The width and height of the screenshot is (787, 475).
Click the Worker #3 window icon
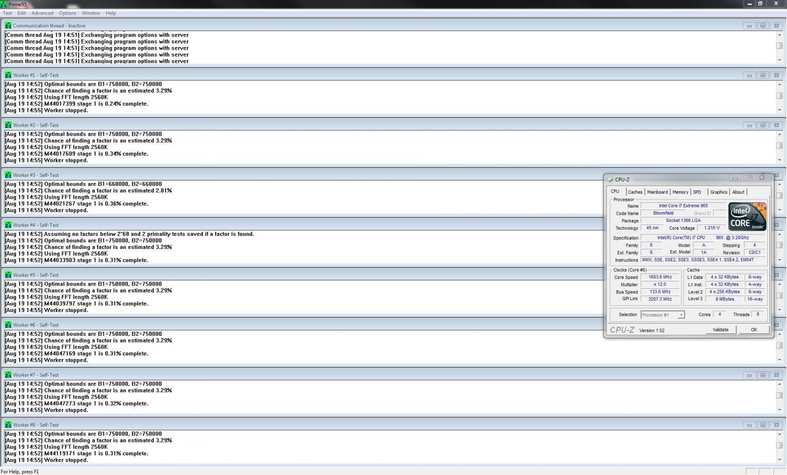click(8, 175)
